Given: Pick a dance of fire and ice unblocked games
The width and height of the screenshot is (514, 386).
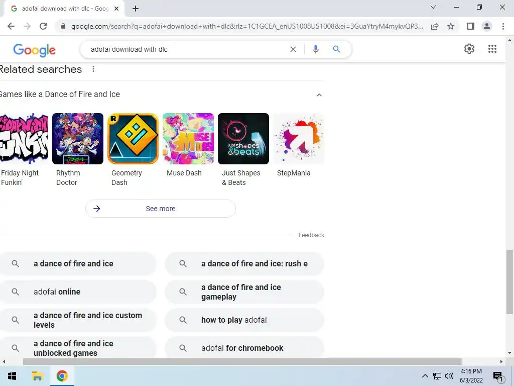Looking at the screenshot, I should click(78, 348).
